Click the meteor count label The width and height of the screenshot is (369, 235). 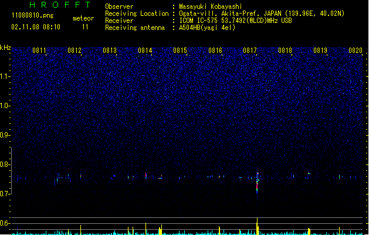tap(83, 18)
